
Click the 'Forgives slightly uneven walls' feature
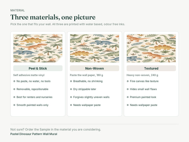click(91, 97)
